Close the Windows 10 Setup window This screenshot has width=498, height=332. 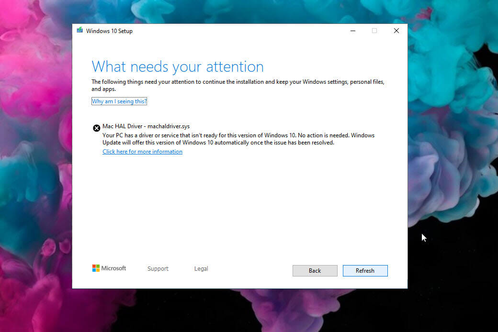396,31
